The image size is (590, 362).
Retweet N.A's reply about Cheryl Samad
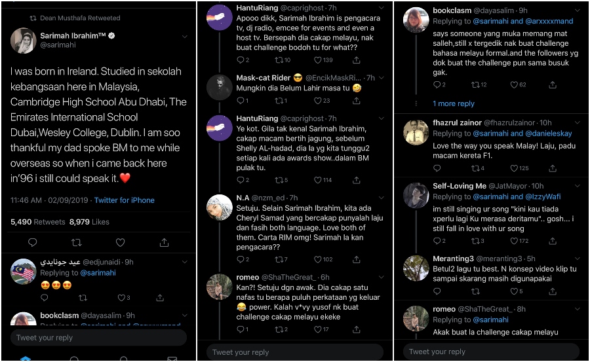click(280, 260)
